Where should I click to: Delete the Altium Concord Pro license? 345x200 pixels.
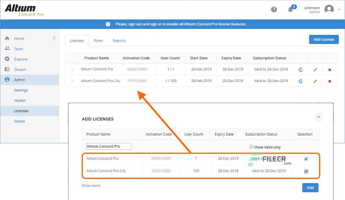tap(329, 69)
